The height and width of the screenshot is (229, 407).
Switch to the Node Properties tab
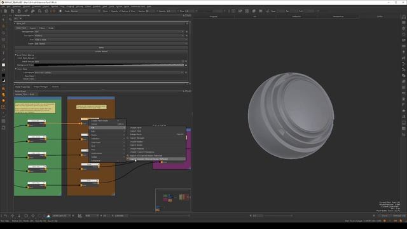click(23, 87)
